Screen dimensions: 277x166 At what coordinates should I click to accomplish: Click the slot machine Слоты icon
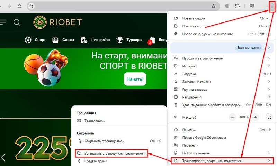pyautogui.click(x=55, y=40)
